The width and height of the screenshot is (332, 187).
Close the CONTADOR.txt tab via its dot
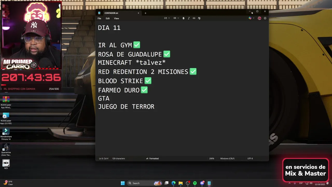138,13
